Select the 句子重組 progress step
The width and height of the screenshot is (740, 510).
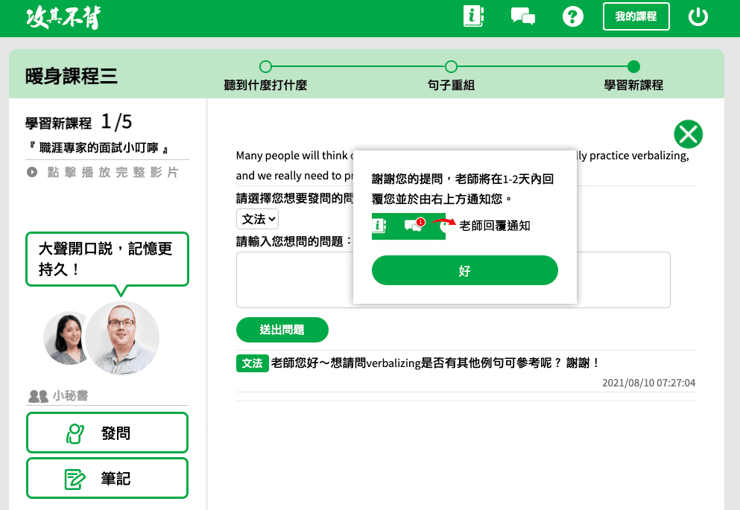[451, 67]
